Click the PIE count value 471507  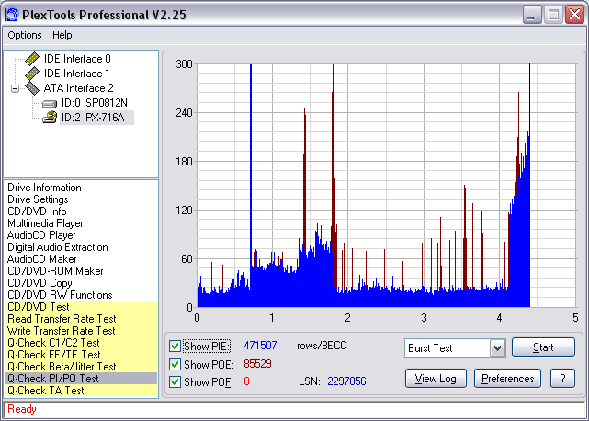[x=260, y=346]
